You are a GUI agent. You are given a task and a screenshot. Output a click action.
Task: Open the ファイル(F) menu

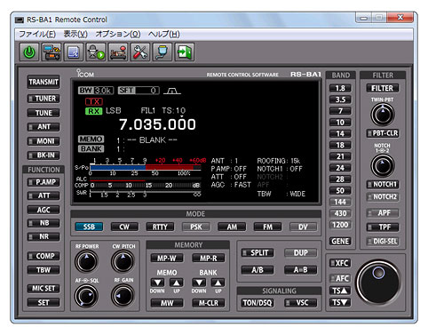(37, 35)
